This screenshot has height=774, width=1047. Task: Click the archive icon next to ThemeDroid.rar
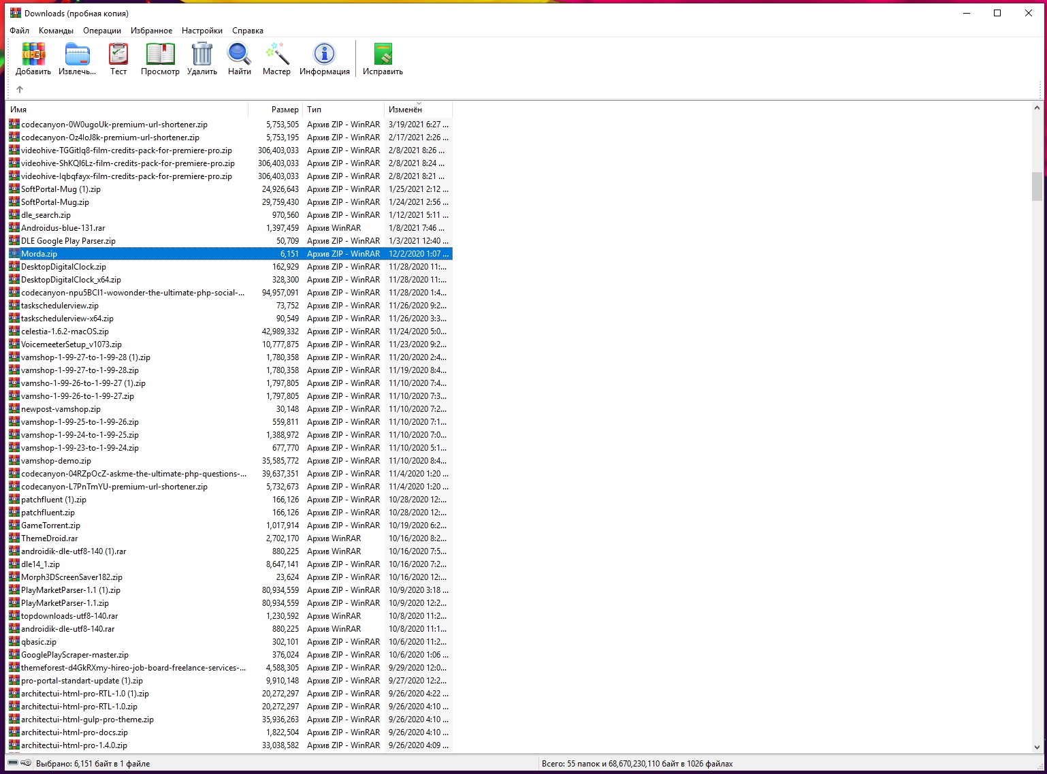pyautogui.click(x=14, y=538)
